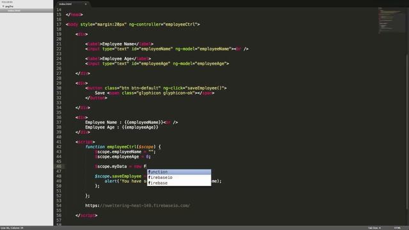409x230 pixels.
Task: Click '$scope.myData' on line 46
Action: tap(111, 166)
